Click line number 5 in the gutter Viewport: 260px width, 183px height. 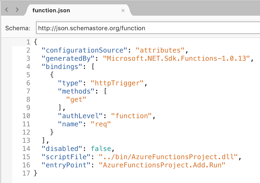point(28,75)
